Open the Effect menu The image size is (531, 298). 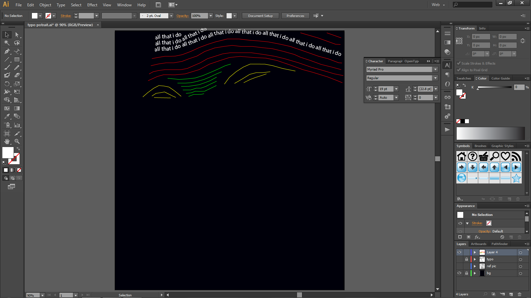[92, 5]
